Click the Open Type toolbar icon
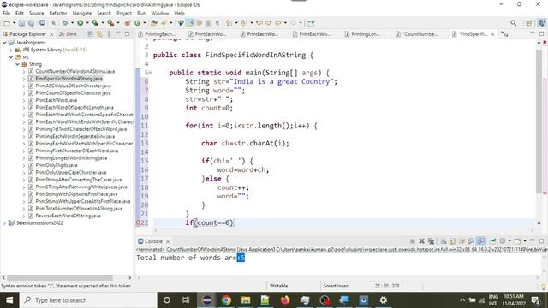The image size is (548, 308). (x=154, y=23)
